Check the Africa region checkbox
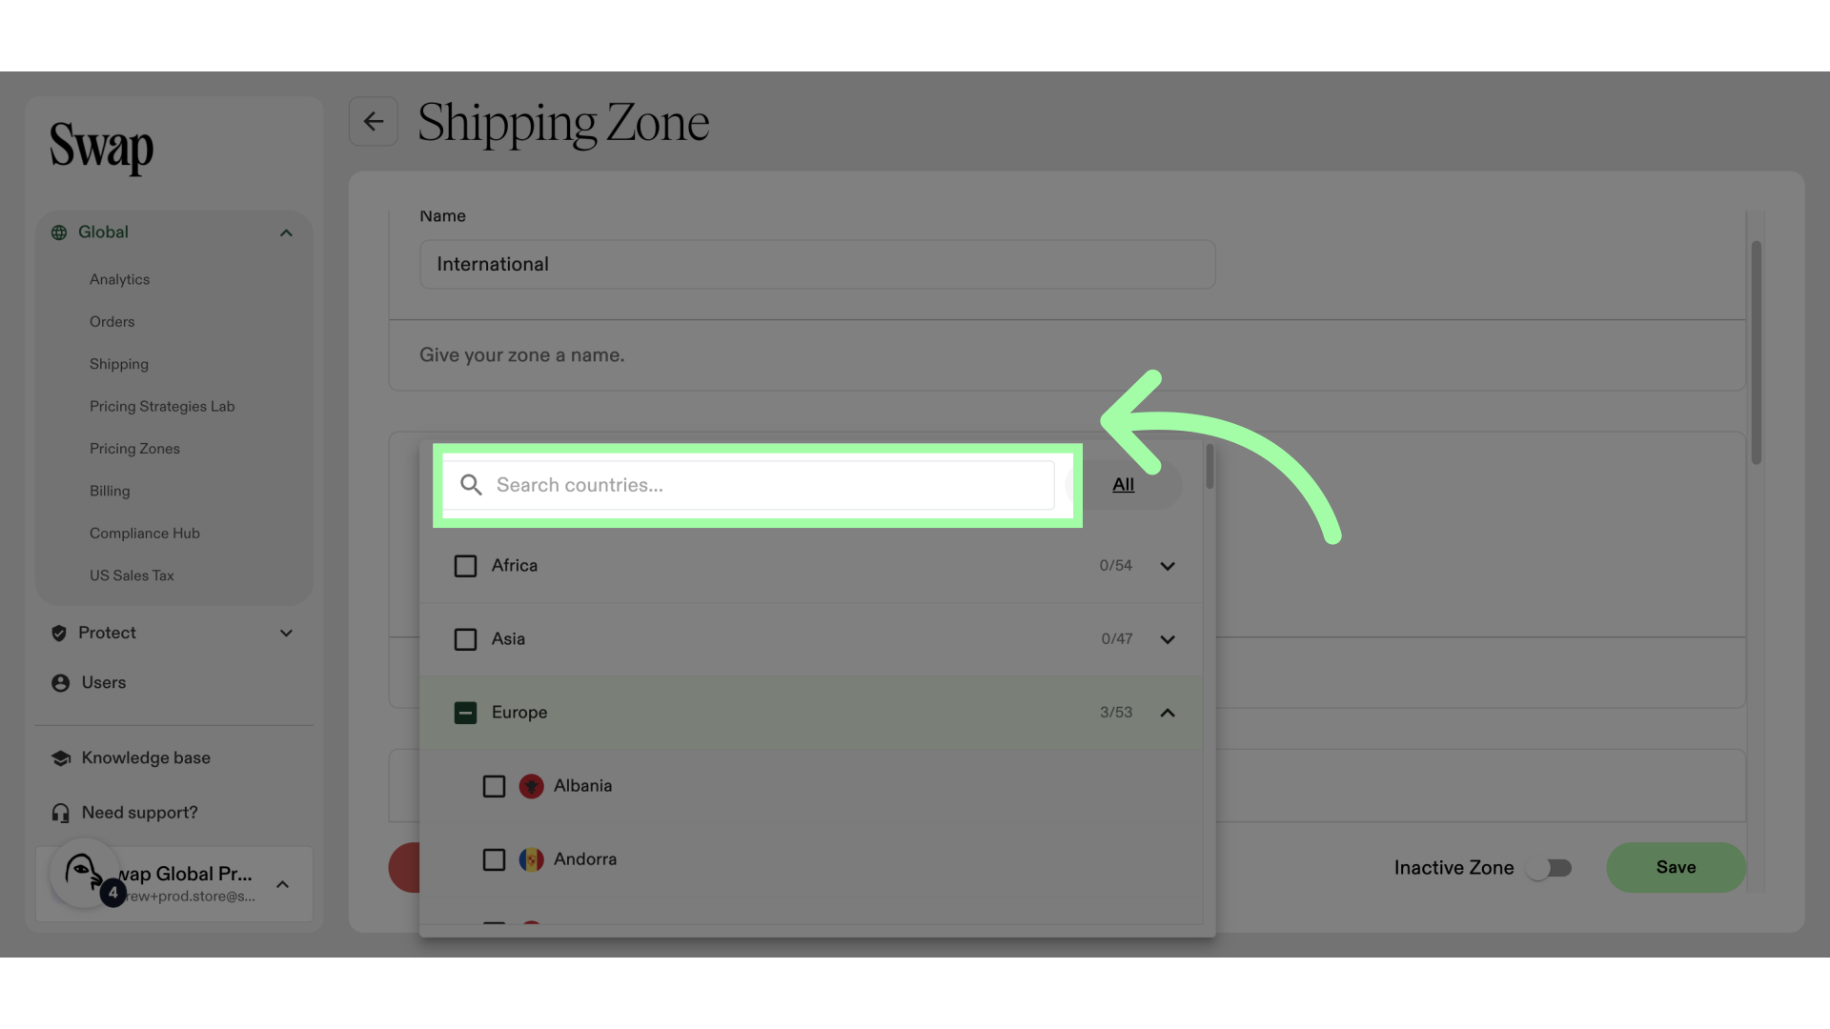This screenshot has height=1029, width=1830. (x=465, y=566)
